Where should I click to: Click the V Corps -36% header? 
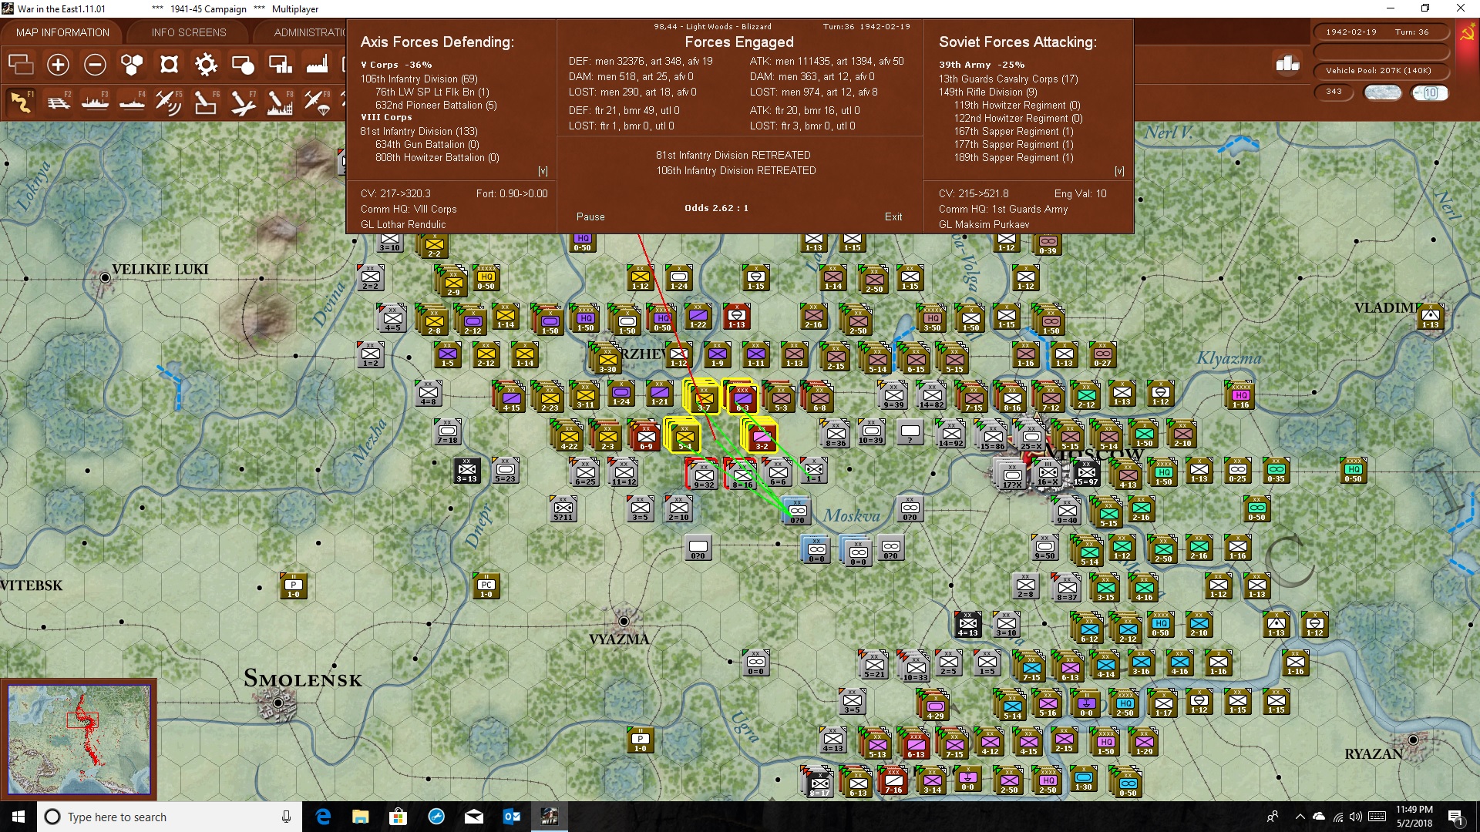[x=396, y=65]
